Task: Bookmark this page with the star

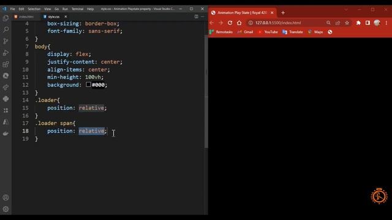Action: coord(347,23)
